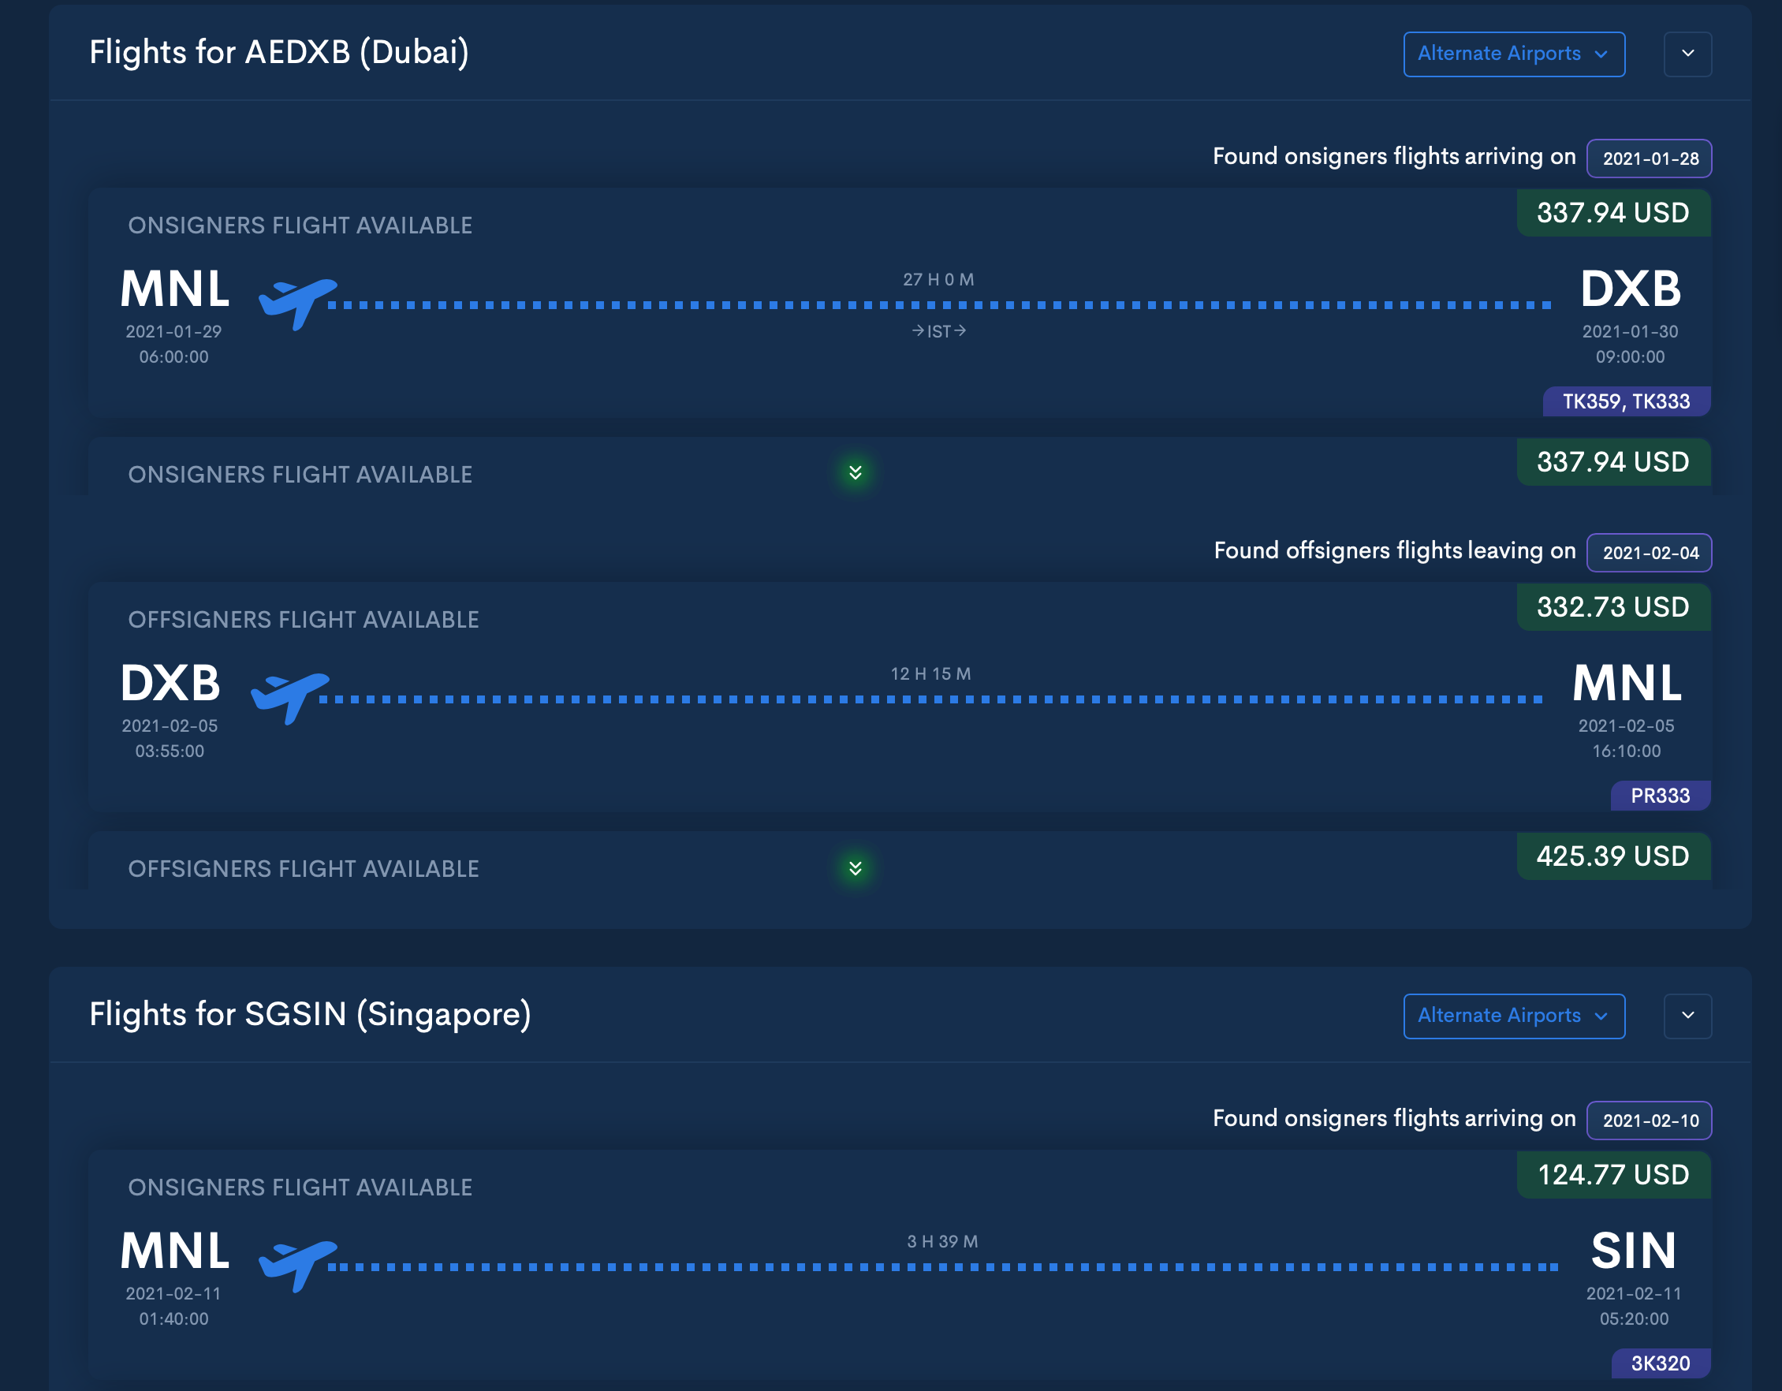This screenshot has height=1391, width=1782.
Task: Expand second onsigners flight with green chevron
Action: point(855,473)
